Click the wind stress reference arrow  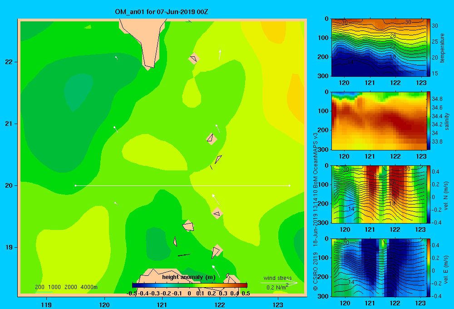[x=279, y=283]
